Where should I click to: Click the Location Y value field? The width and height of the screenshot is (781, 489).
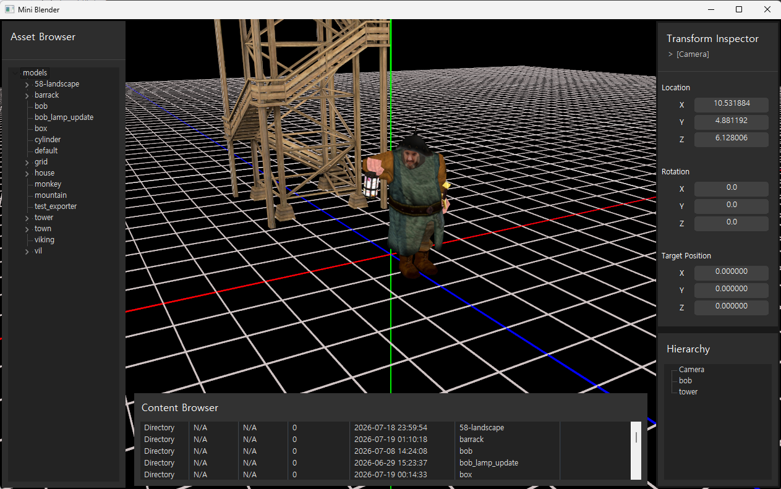pyautogui.click(x=732, y=122)
